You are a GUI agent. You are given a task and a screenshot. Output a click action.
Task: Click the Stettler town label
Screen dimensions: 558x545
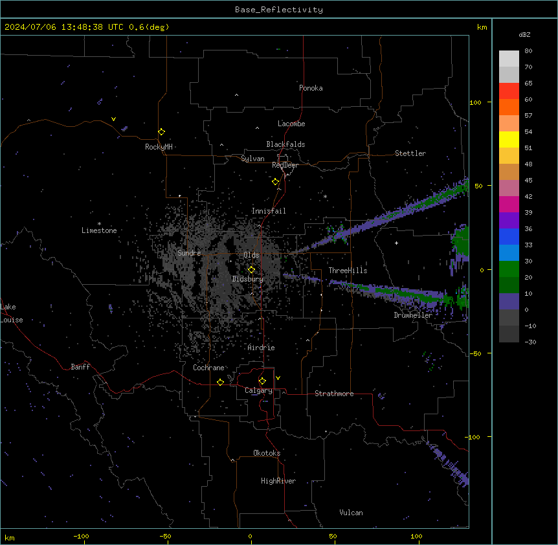(410, 153)
